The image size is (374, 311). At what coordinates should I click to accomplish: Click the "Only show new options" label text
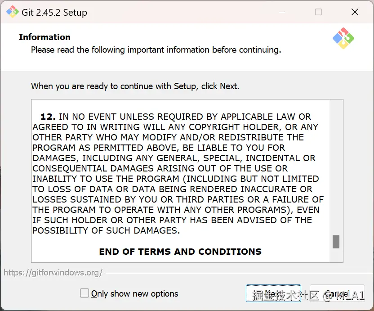(x=134, y=294)
